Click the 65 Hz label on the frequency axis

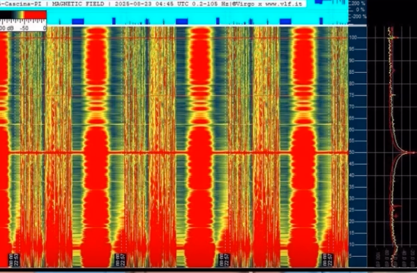point(352,118)
